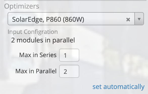148x94 pixels.
Task: Expand the optimizer list via triangle button
Action: [139, 19]
